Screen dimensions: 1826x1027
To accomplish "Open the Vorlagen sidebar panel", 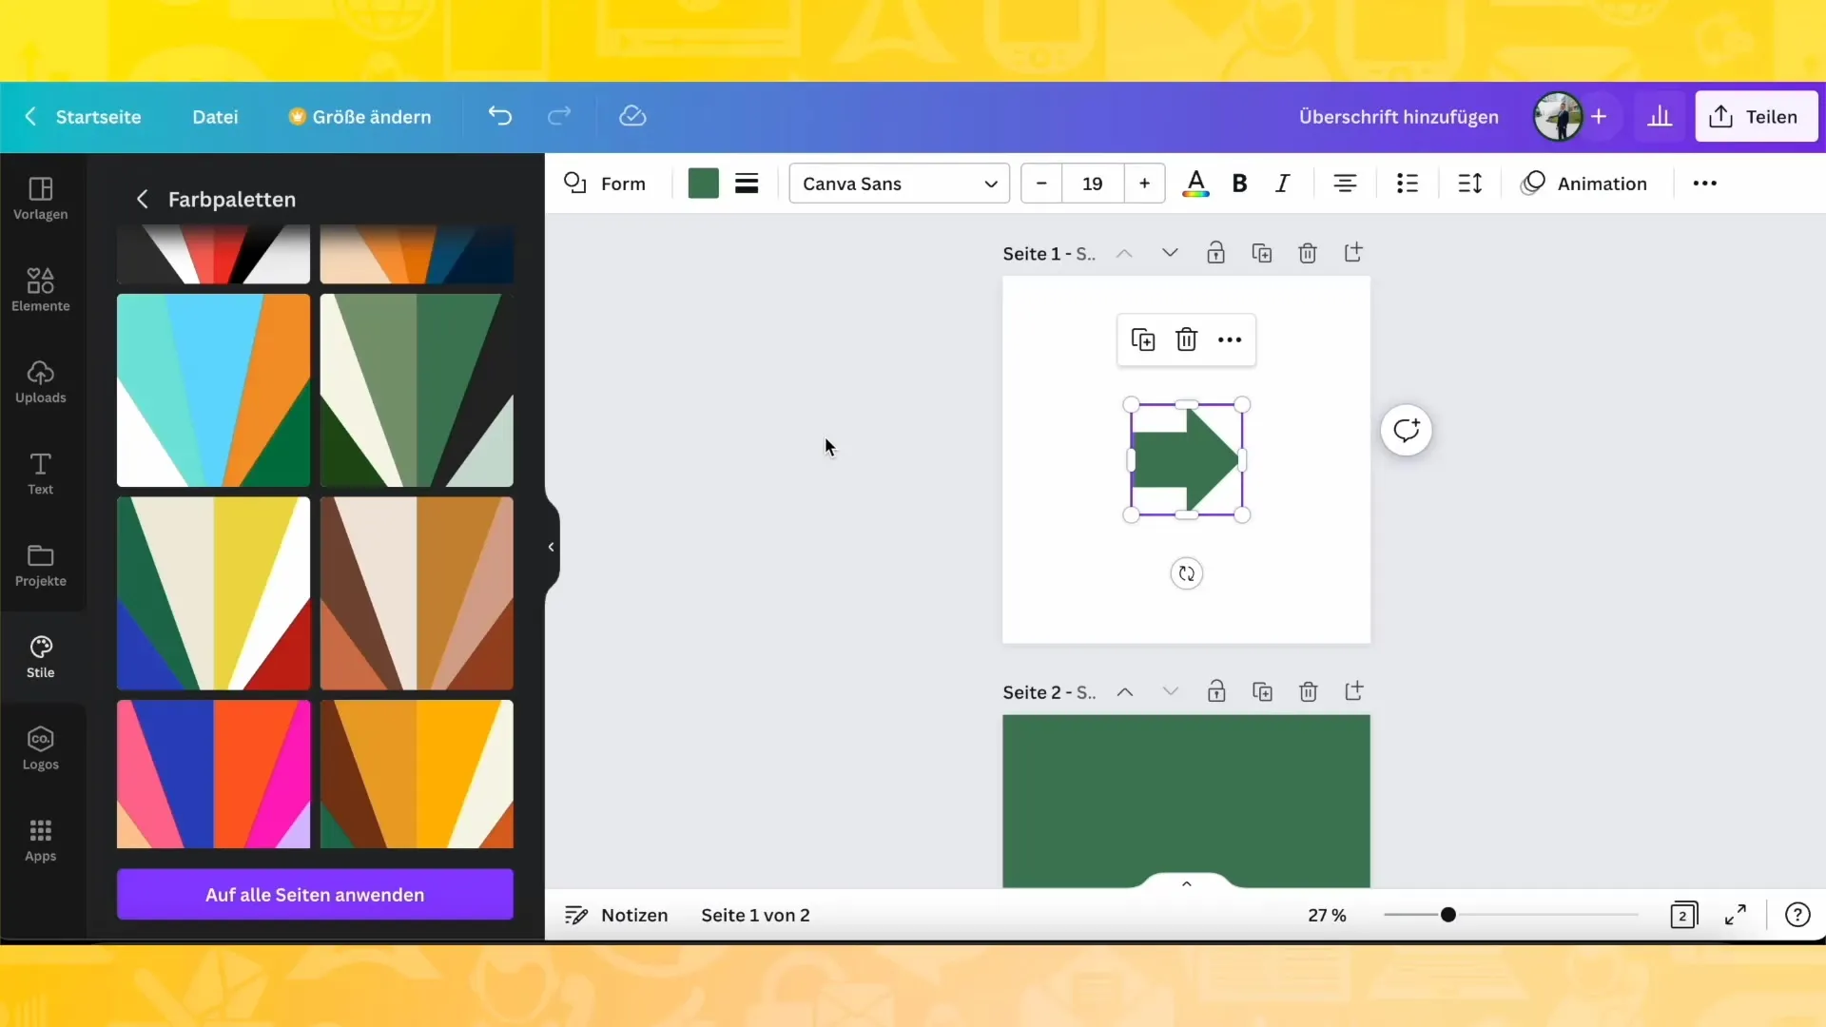I will click(40, 199).
